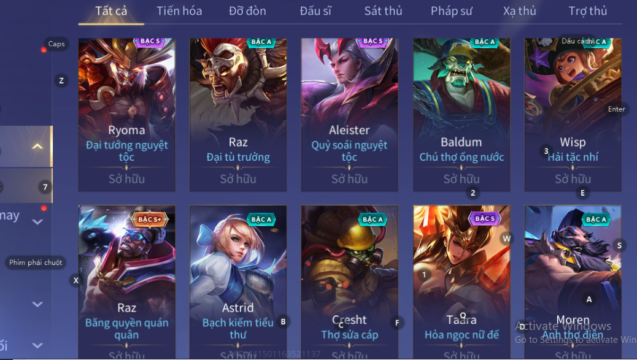The height and width of the screenshot is (360, 637).
Task: Expand the sidebar chevron below Phím phải chuột
Action: click(x=37, y=304)
